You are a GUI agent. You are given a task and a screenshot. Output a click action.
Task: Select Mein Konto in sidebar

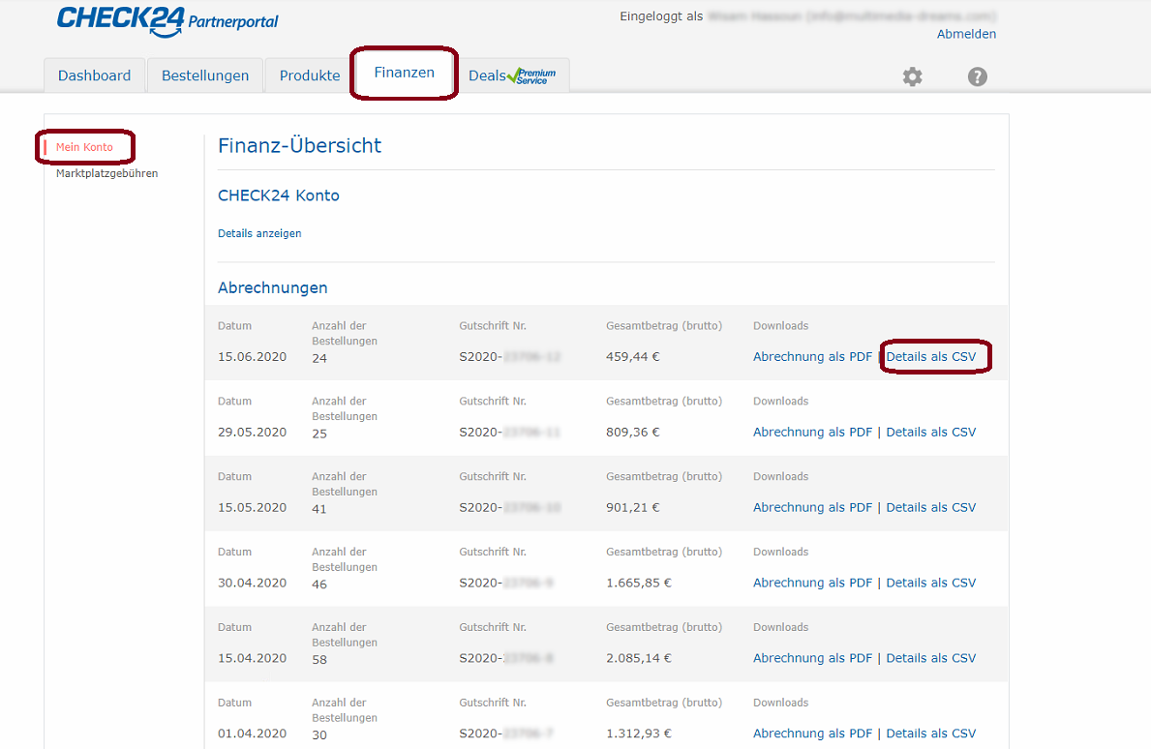[x=84, y=147]
